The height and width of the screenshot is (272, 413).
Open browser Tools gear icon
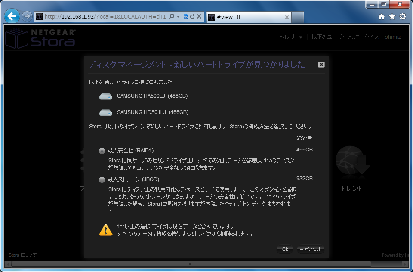403,17
